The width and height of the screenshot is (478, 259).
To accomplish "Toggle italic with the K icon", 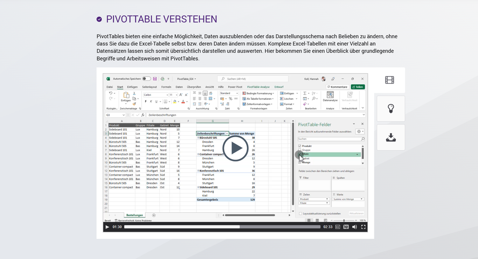I will click(x=151, y=101).
